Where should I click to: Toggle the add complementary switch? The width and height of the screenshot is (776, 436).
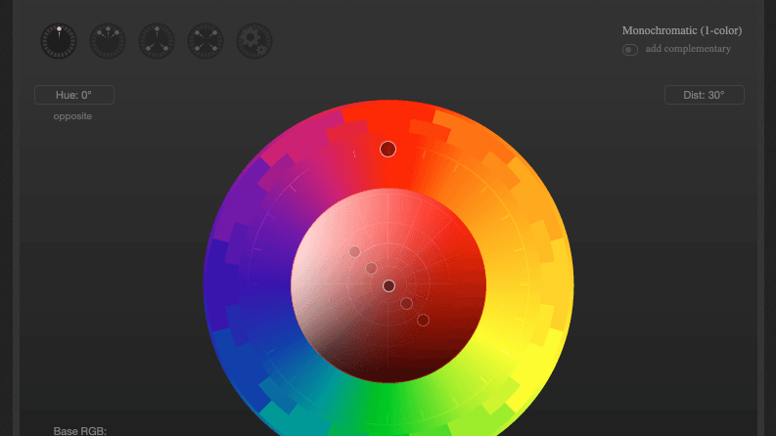(630, 50)
